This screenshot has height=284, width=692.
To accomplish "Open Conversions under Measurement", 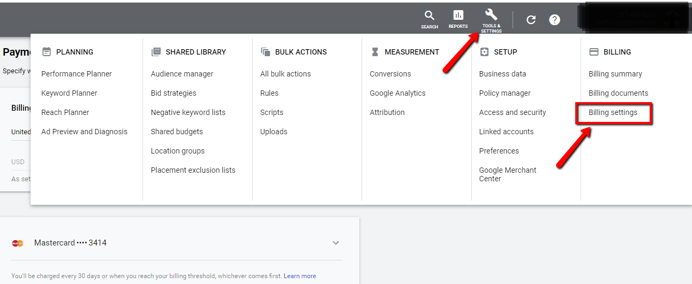I will 390,74.
